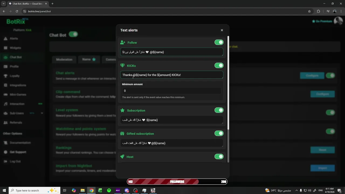Edit the KICKs thank-you message field
This screenshot has width=345, height=194.
point(172,75)
